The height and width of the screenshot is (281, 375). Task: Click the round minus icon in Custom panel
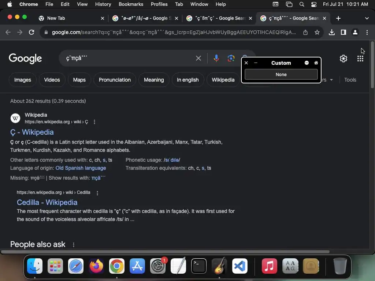coord(307,63)
